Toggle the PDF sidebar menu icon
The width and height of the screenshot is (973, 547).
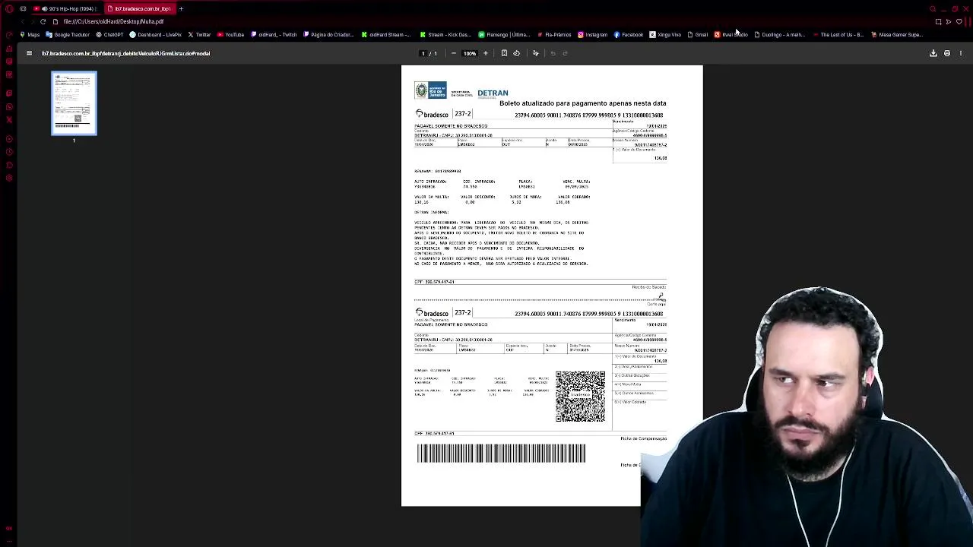29,53
